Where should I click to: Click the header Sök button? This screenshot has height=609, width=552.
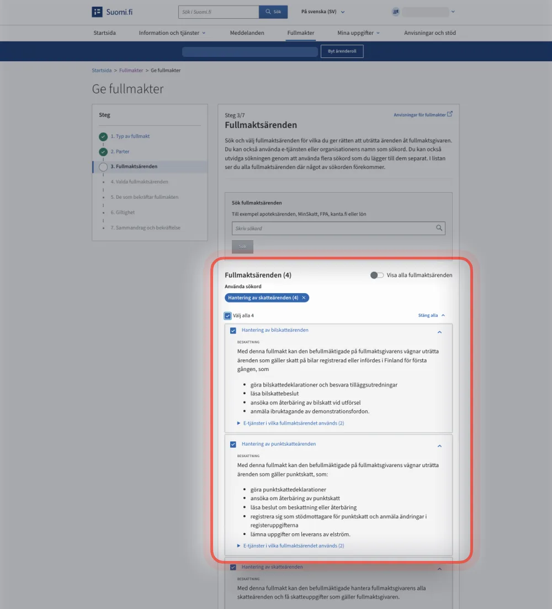click(273, 12)
